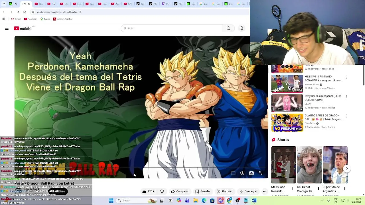
Task: Open options for the Messi vs Cristiano video
Action: click(346, 77)
